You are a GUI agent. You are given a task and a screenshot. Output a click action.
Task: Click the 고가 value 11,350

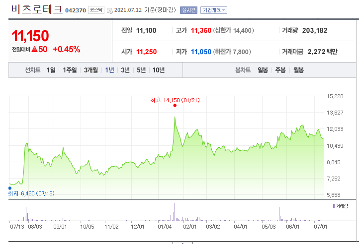pos(201,30)
